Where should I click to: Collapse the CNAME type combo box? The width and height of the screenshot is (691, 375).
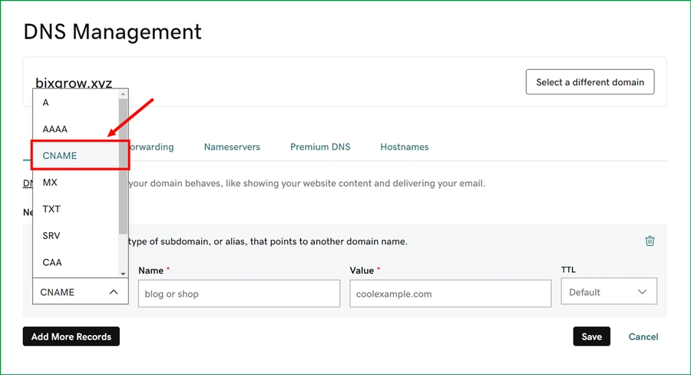pos(80,292)
